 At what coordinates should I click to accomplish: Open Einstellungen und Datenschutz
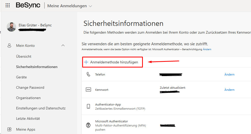pyautogui.click(x=41, y=108)
